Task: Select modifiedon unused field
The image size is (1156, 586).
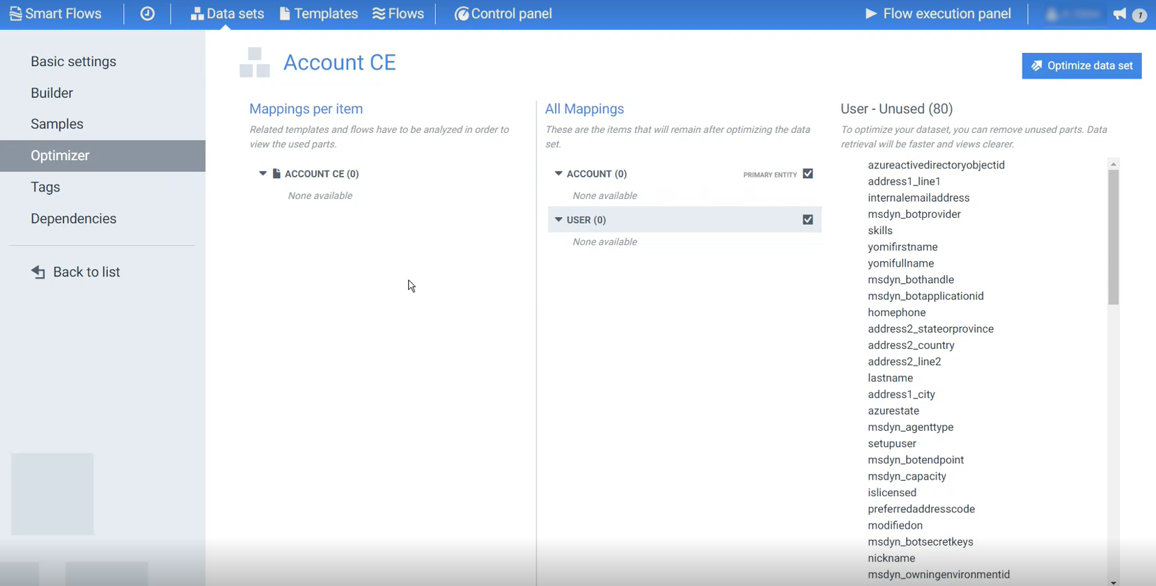Action: pos(895,525)
